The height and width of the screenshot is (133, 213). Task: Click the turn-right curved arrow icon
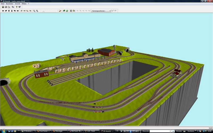15,11
